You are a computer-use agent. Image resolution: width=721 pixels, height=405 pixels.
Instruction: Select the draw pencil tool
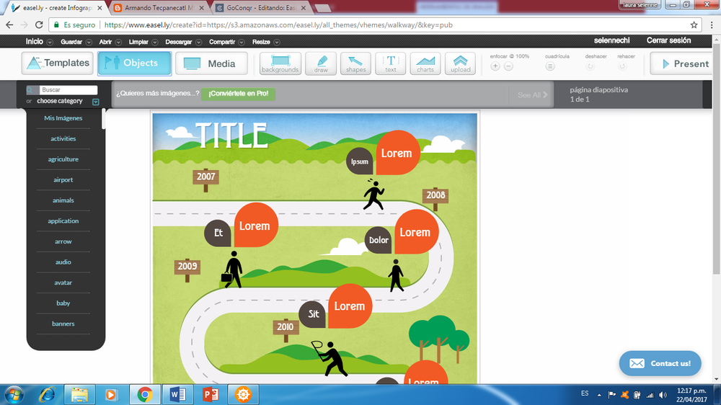(321, 63)
